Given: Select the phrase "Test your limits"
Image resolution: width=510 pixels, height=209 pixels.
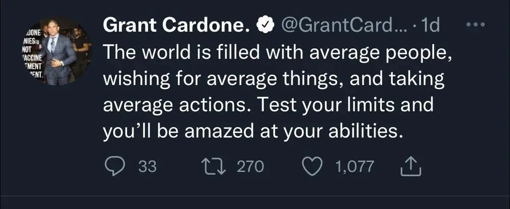Looking at the screenshot, I should (x=319, y=106).
